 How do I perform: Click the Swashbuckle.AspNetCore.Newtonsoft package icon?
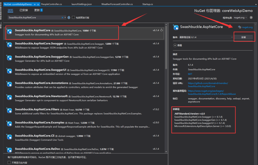pyautogui.click(x=10, y=97)
